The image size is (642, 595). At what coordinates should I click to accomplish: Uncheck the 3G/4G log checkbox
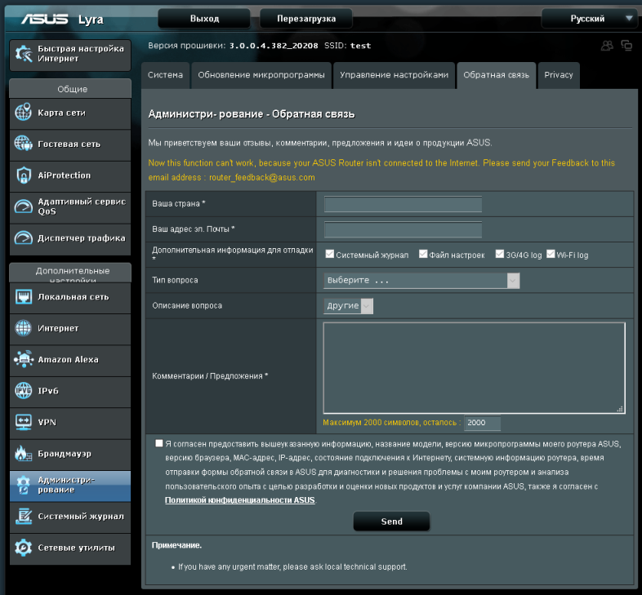click(500, 254)
